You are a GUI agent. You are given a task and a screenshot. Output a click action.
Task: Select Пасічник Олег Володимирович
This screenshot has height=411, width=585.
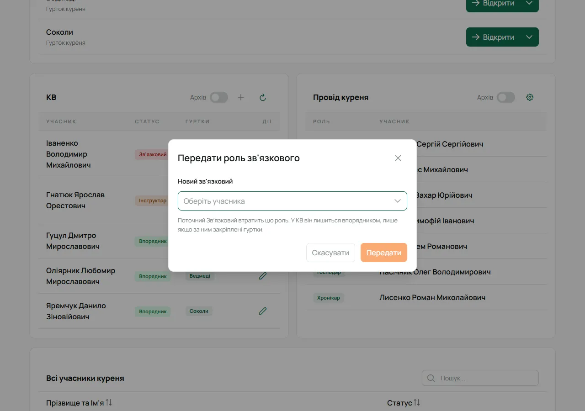click(435, 272)
